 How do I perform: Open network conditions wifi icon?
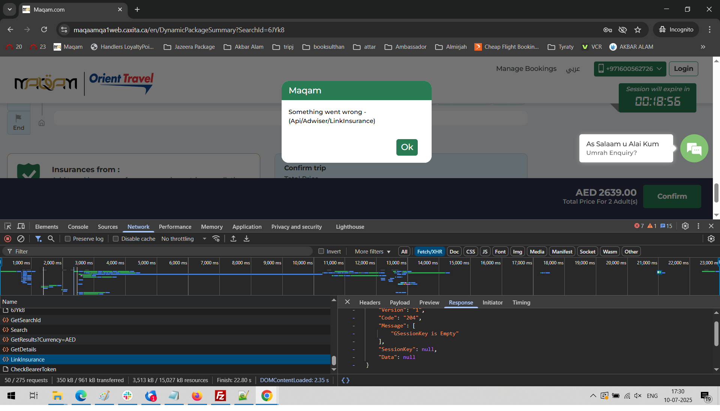216,239
